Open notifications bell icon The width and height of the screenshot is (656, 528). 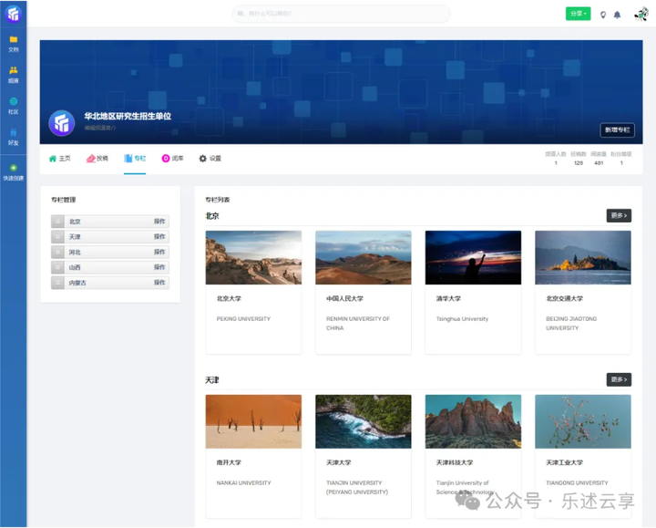617,15
